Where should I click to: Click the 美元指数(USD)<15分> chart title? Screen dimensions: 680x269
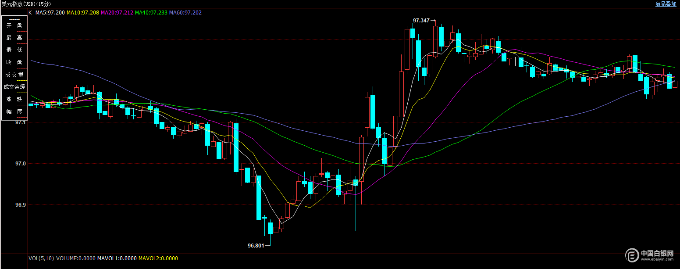(27, 4)
